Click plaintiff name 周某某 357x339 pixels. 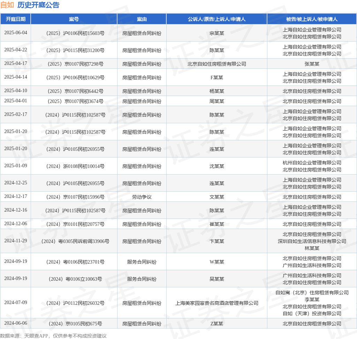[x=217, y=102]
